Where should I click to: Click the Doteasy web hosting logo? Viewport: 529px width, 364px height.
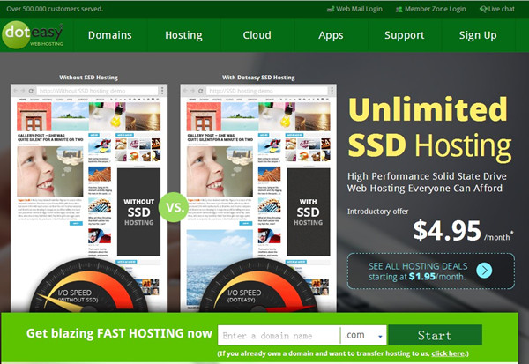[33, 34]
